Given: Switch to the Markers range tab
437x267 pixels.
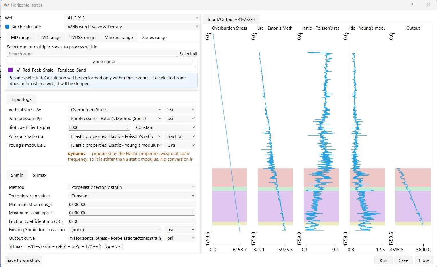Looking at the screenshot, I should coord(119,38).
